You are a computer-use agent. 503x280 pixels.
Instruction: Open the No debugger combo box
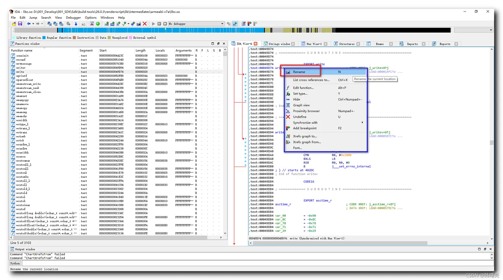(196, 24)
